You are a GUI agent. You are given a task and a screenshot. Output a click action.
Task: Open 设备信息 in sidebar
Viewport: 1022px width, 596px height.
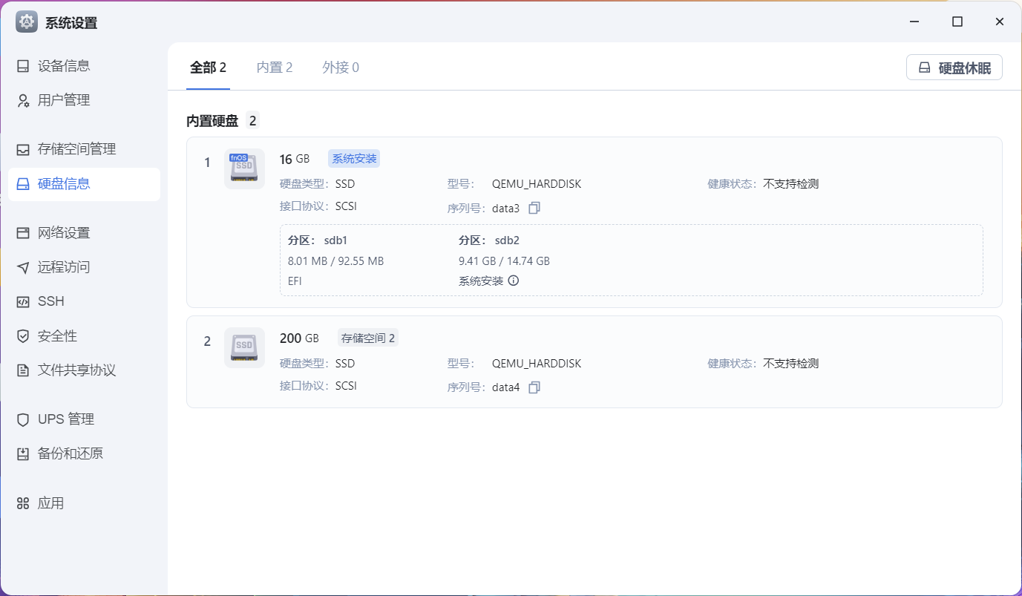tap(64, 66)
